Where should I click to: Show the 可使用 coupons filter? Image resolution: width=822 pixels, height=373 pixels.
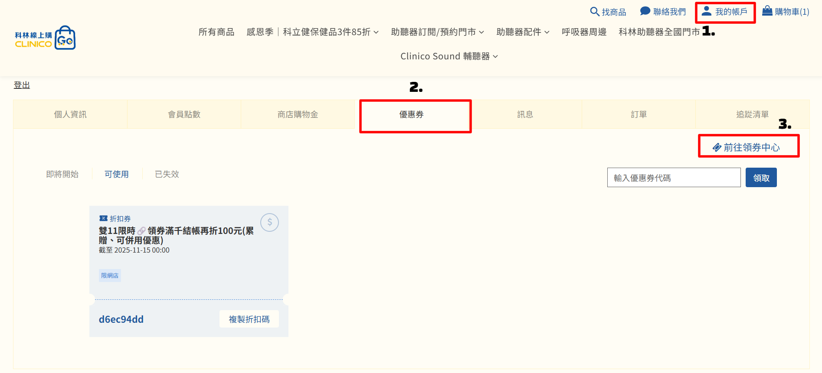tap(117, 174)
